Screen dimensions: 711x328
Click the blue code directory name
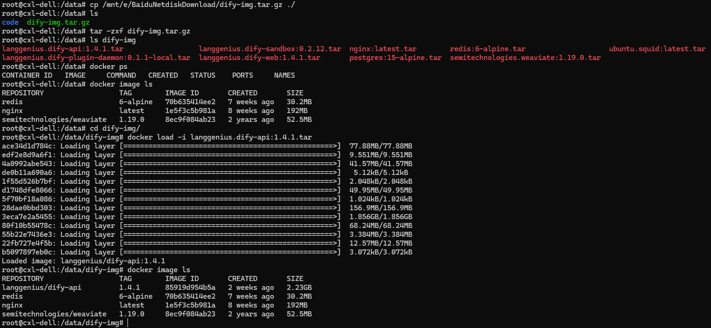pyautogui.click(x=10, y=22)
